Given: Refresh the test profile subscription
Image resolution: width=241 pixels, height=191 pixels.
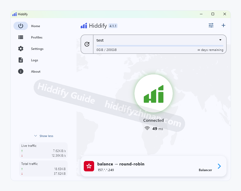Looking at the screenshot, I should [x=87, y=44].
